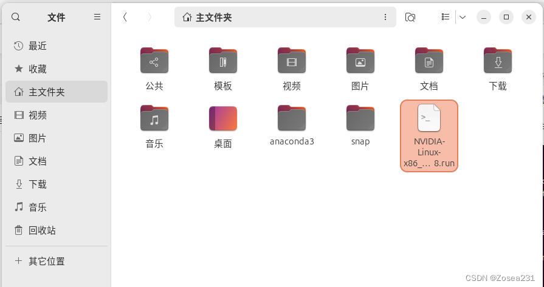The height and width of the screenshot is (287, 544).
Task: Go back with the left arrow
Action: 125,18
